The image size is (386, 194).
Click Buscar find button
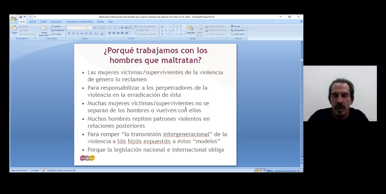click(235, 26)
